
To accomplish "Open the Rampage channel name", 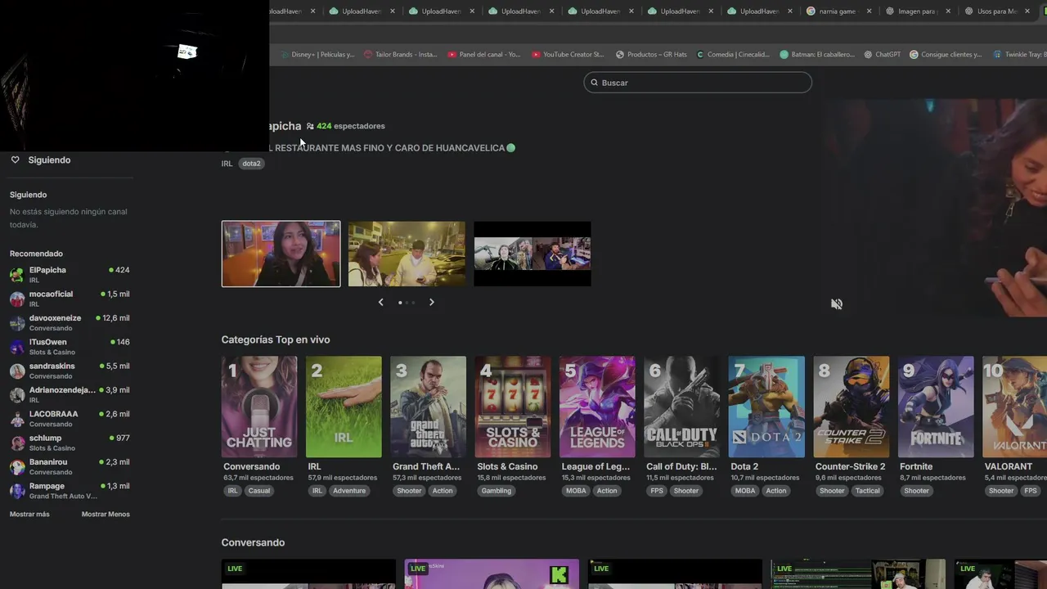I will pos(47,486).
